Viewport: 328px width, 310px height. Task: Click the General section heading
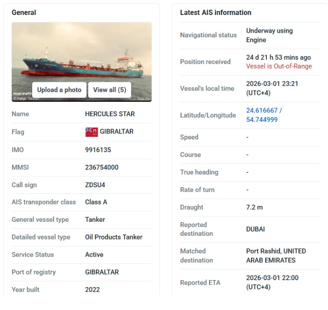click(24, 13)
